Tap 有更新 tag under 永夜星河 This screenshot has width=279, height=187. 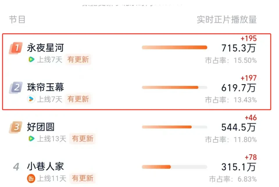(x=78, y=59)
